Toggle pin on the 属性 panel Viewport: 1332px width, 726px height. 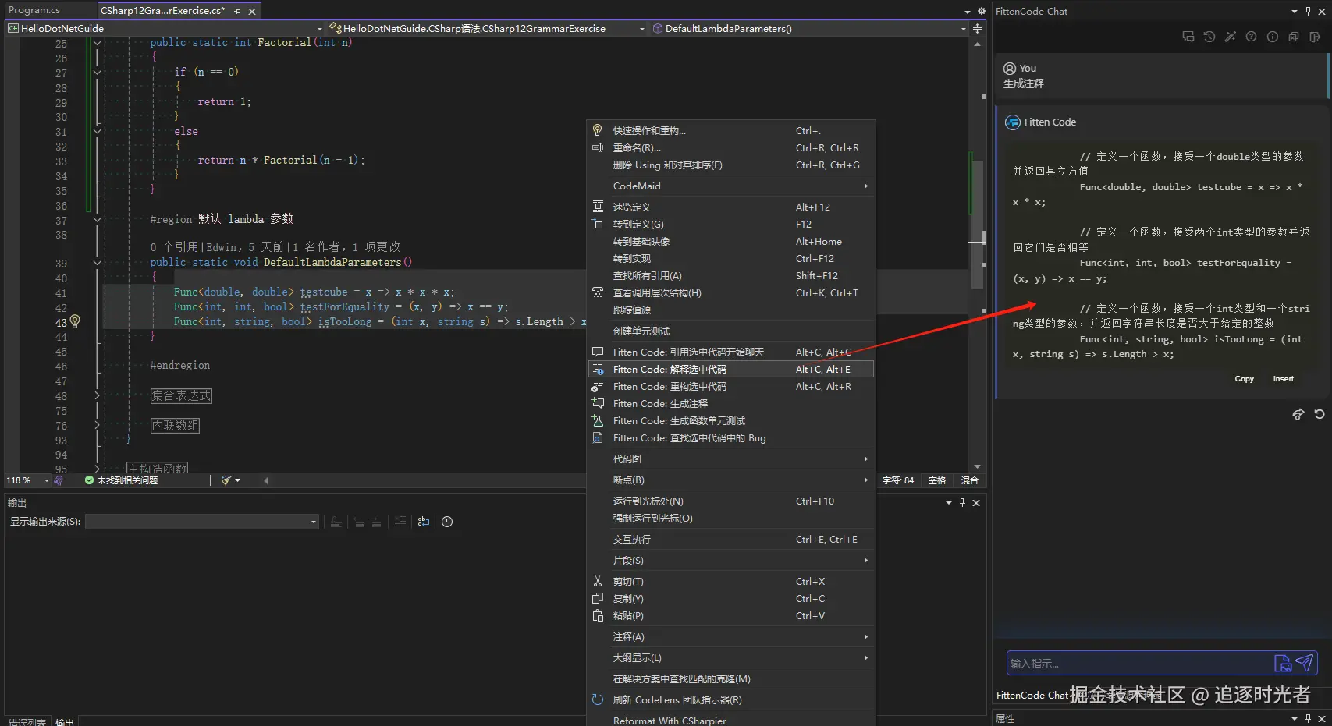tap(1309, 718)
